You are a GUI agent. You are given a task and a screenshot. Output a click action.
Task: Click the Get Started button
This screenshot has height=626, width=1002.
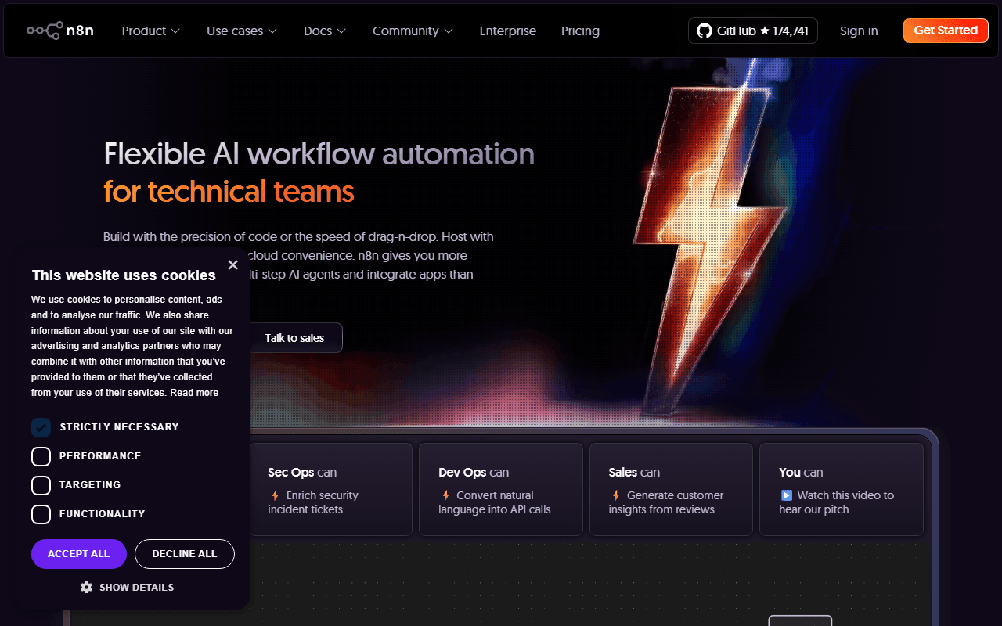pos(945,31)
